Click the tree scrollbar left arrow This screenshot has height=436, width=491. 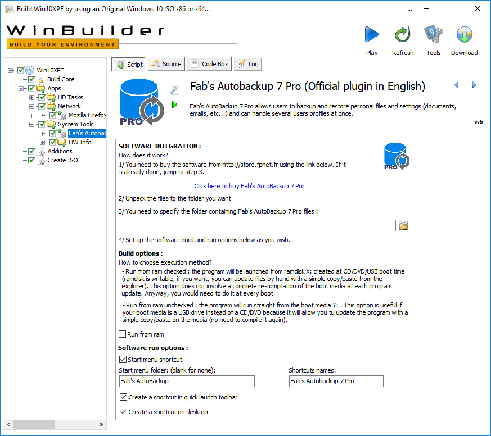point(8,424)
